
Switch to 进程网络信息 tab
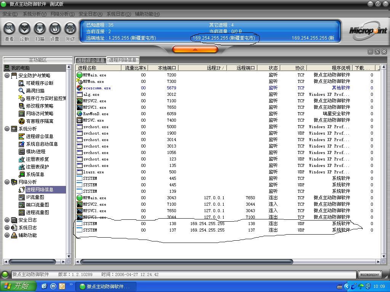123,60
